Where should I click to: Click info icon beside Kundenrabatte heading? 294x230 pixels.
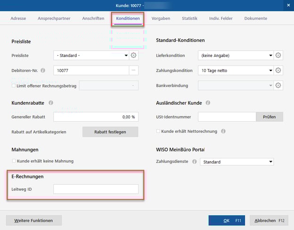pos(51,102)
